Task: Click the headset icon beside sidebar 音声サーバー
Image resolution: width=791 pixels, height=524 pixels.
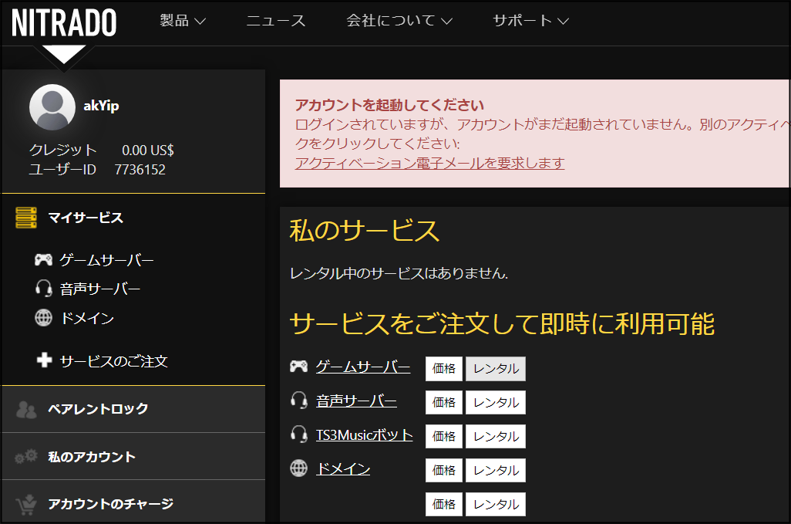Action: (44, 289)
